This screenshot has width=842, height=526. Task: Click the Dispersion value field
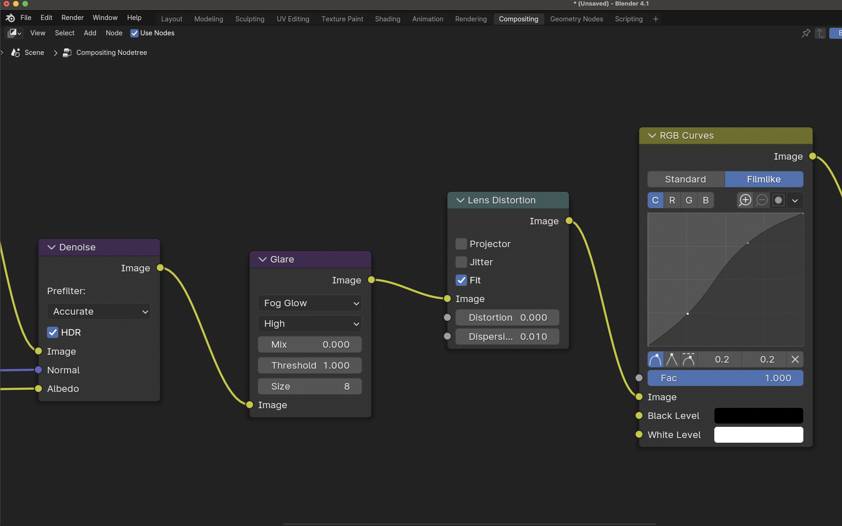click(x=507, y=337)
